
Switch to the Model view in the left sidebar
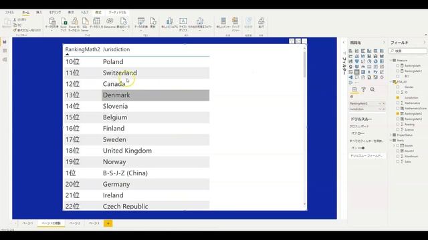5,59
